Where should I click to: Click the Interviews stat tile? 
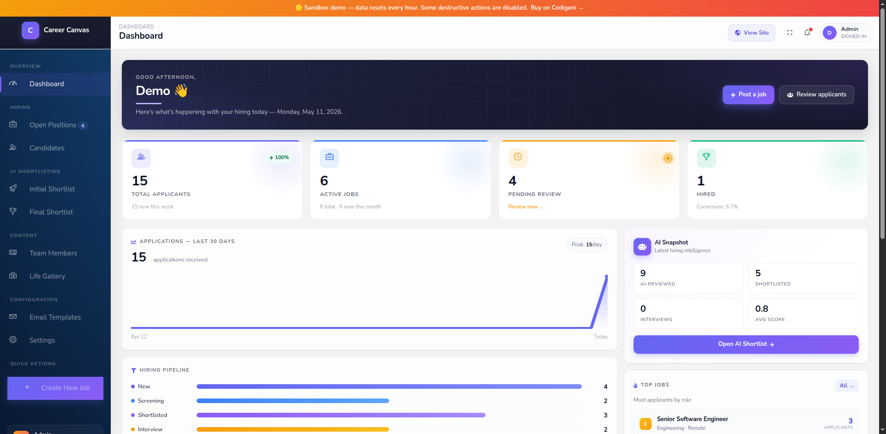[x=688, y=314]
